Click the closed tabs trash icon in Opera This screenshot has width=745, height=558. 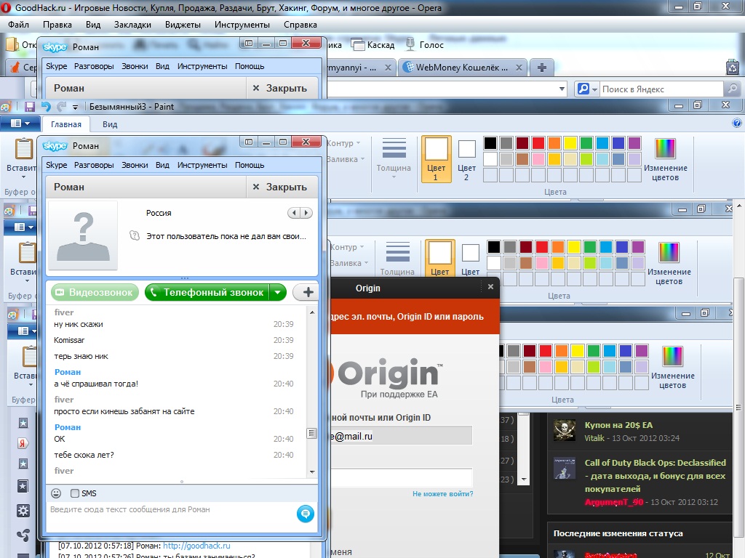pos(733,68)
